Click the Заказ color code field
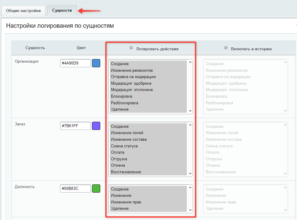Viewport: 297px width, 220px height. [75, 126]
